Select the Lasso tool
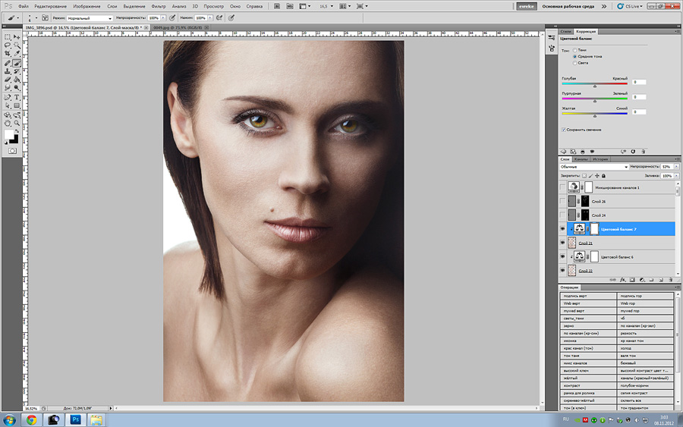This screenshot has width=683, height=427. [8, 46]
